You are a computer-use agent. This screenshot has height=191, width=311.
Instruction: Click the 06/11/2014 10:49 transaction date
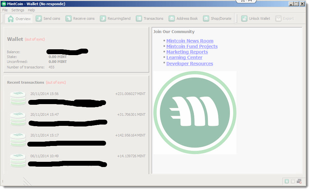(x=44, y=156)
